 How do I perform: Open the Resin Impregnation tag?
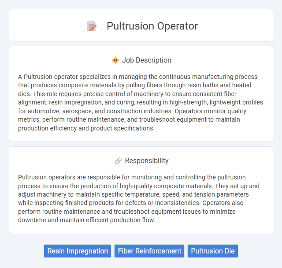tap(78, 251)
